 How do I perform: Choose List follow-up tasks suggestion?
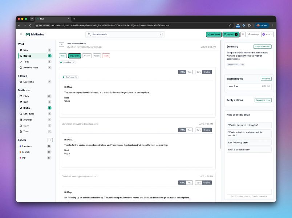tap(249, 142)
